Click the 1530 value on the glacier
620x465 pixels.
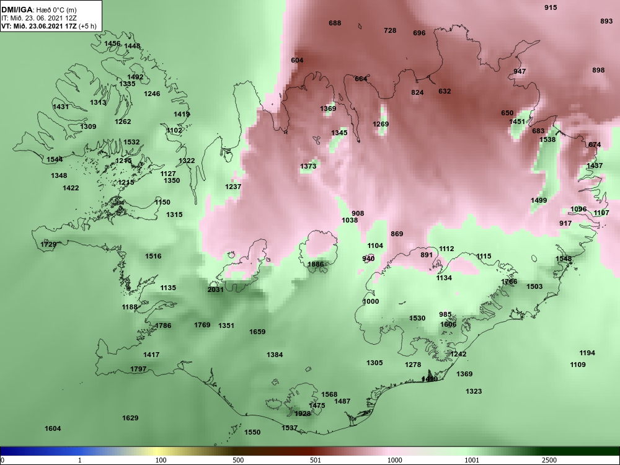pos(417,318)
